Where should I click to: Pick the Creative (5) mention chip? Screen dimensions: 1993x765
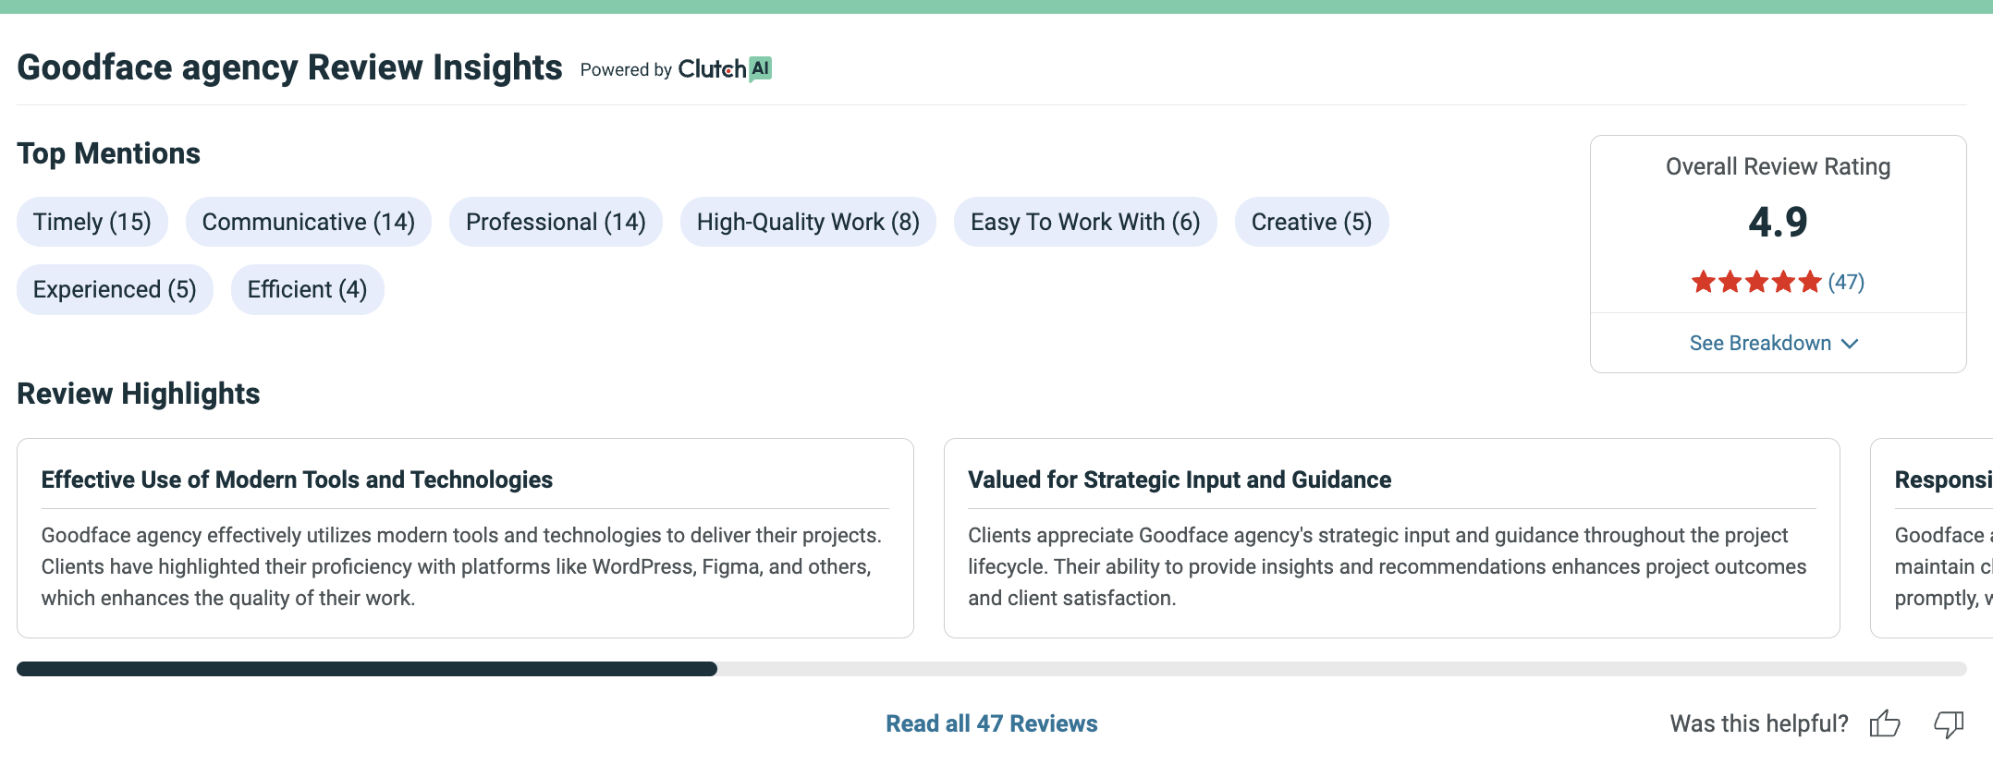(1312, 222)
